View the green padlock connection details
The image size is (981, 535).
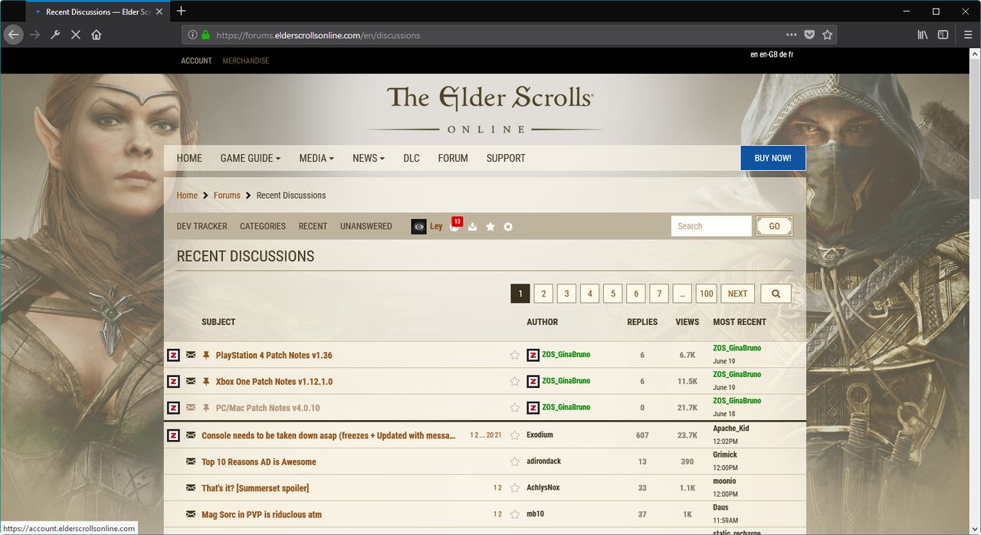tap(205, 34)
